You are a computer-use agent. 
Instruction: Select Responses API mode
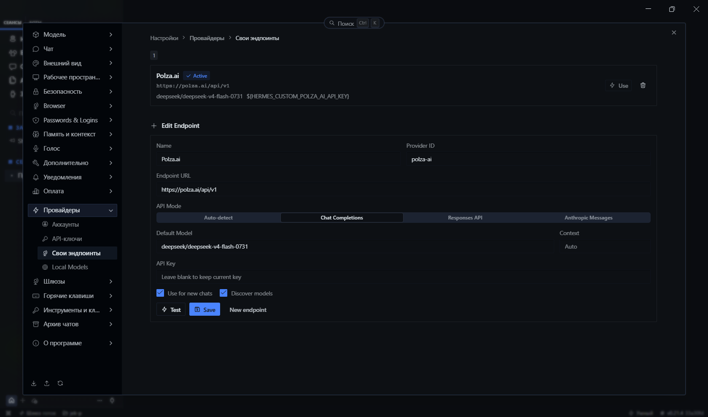[x=465, y=218]
